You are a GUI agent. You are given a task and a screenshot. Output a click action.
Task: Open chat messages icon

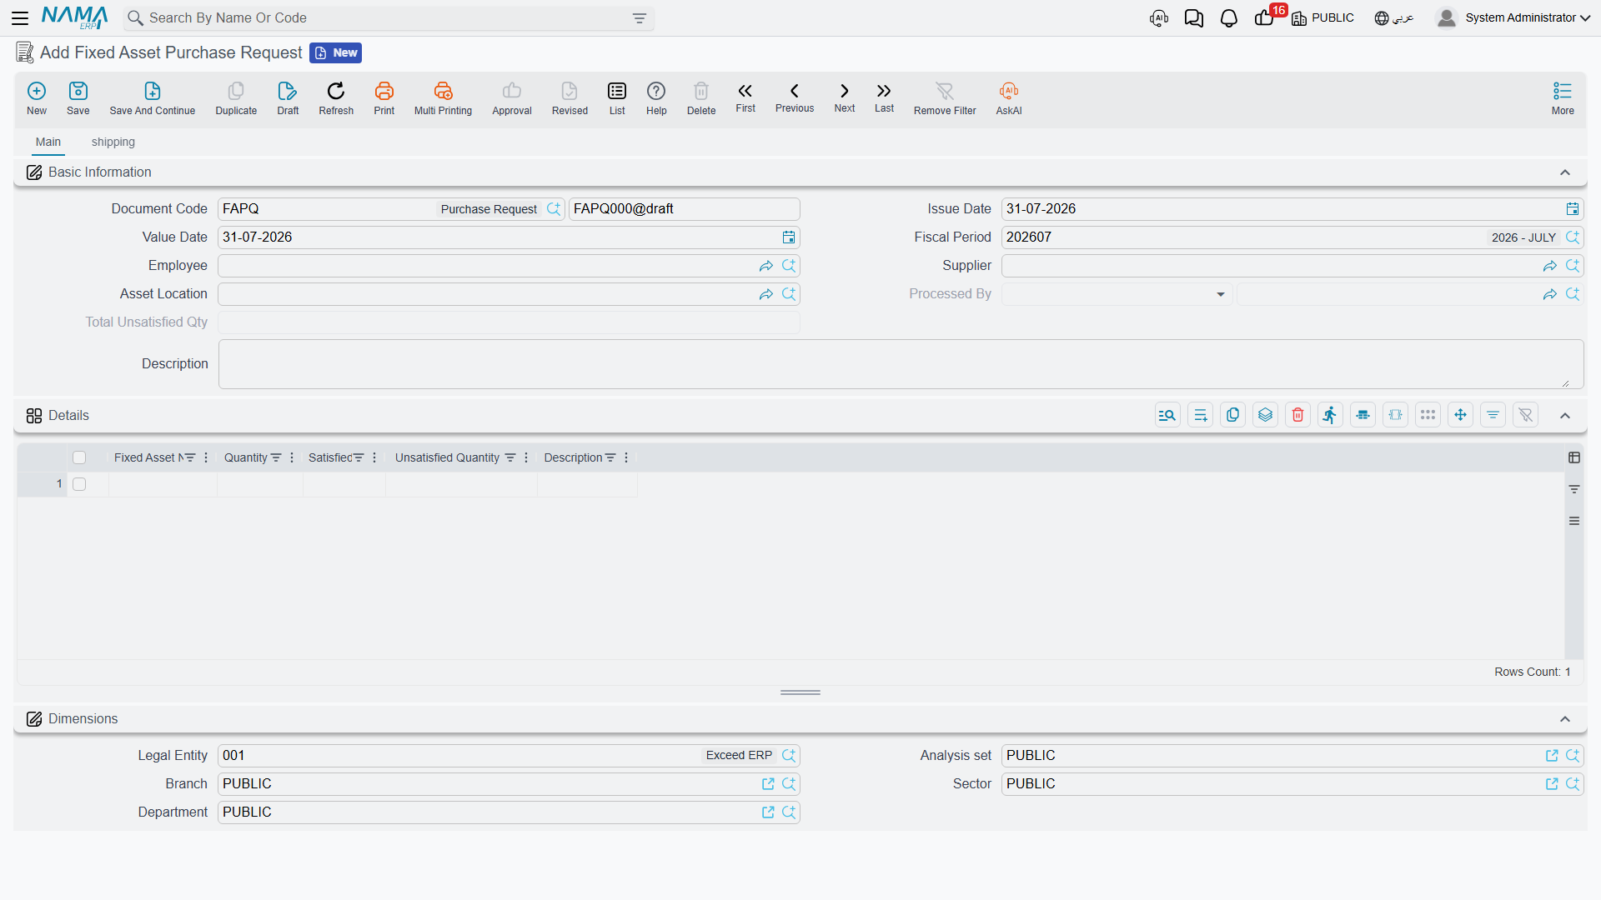point(1193,17)
